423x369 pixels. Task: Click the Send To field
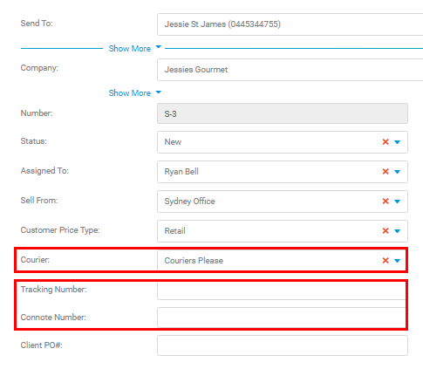(290, 24)
